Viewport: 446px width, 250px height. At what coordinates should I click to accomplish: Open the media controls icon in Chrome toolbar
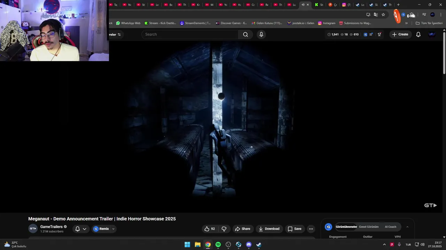coord(424,15)
